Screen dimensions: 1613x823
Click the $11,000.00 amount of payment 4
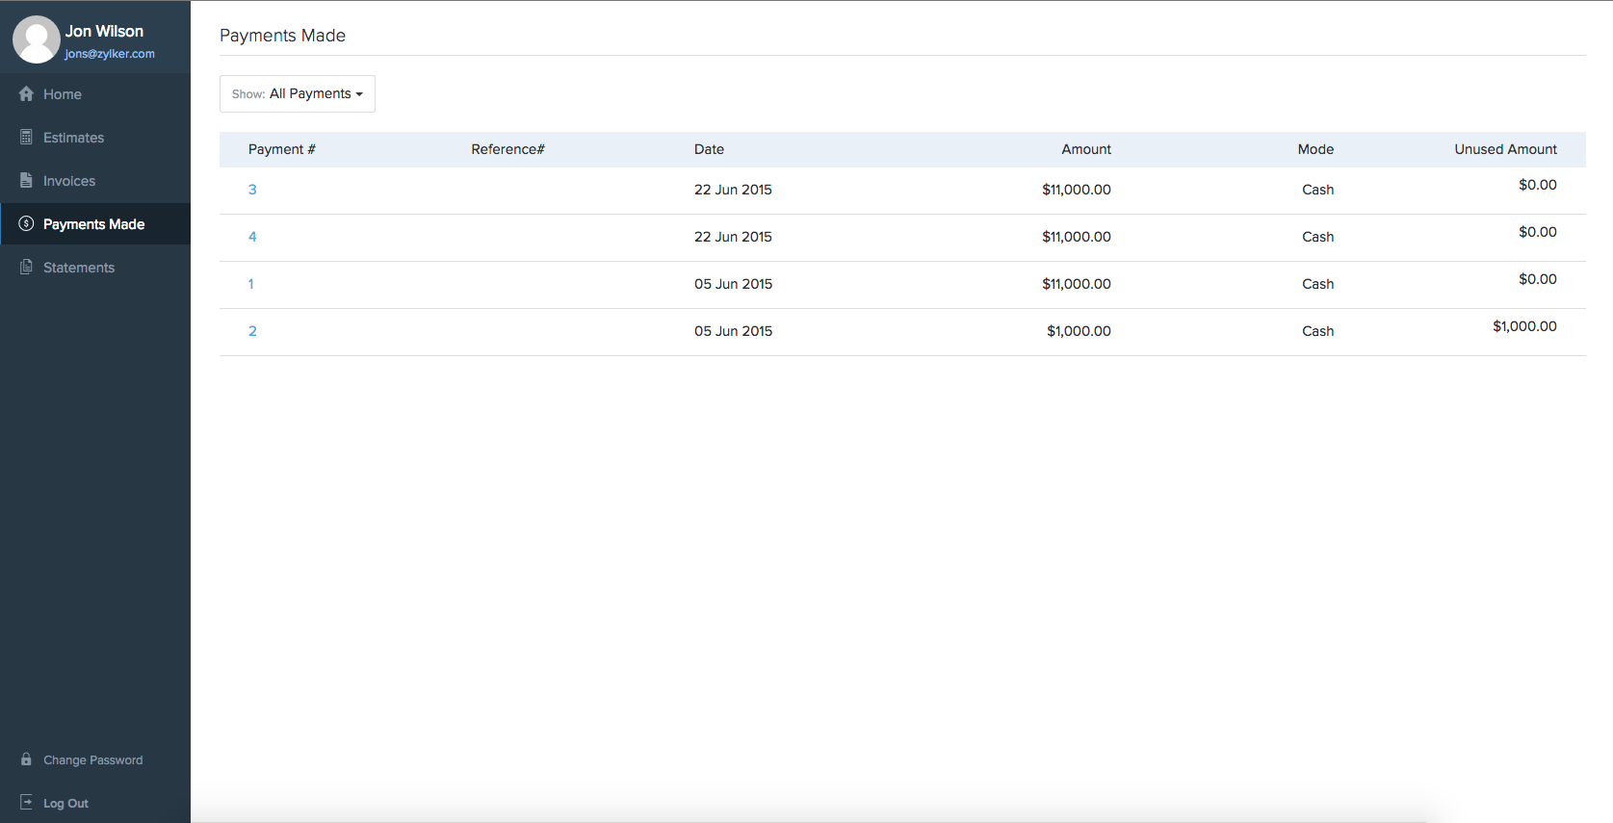coord(1077,237)
